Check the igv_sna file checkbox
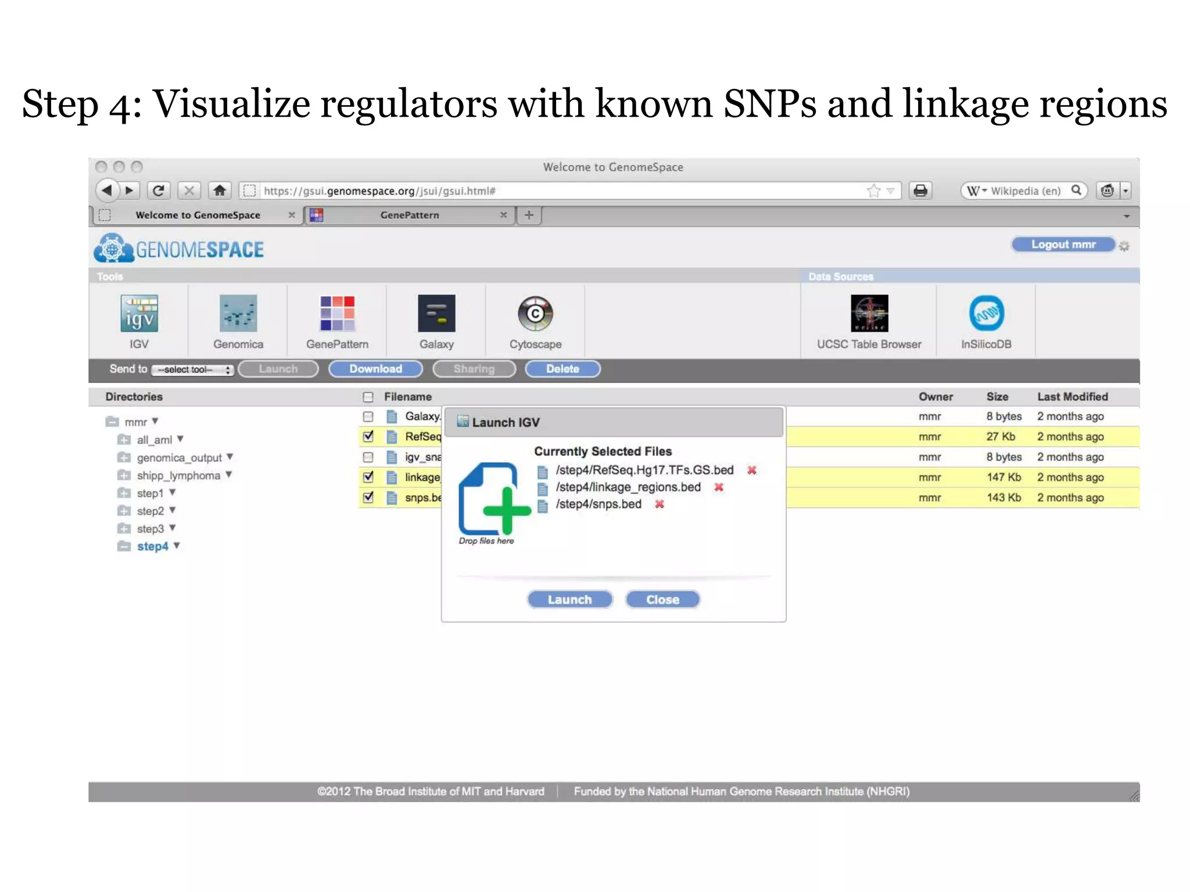This screenshot has height=892, width=1190. (x=368, y=457)
